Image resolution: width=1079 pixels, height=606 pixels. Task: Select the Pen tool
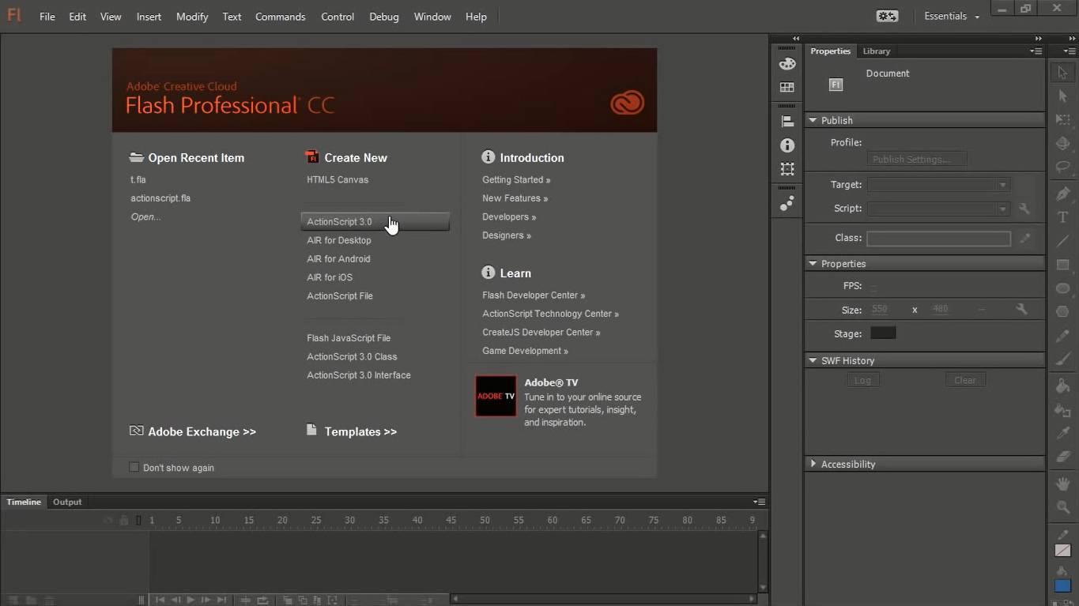(x=1062, y=194)
